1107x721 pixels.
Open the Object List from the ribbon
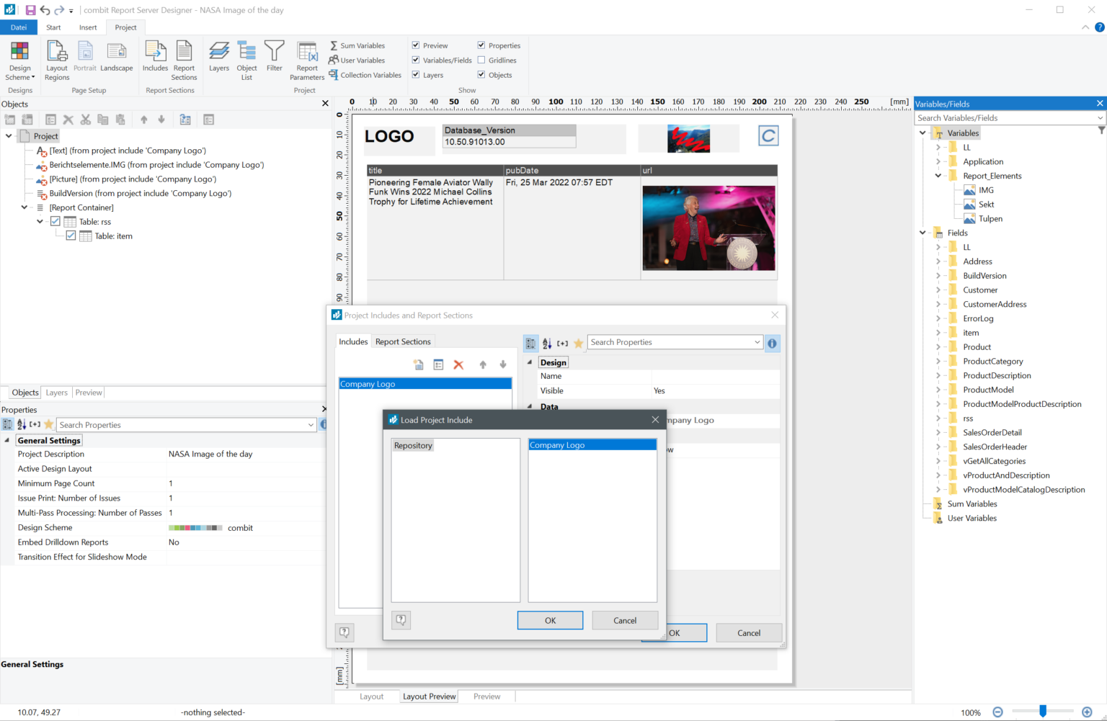246,60
